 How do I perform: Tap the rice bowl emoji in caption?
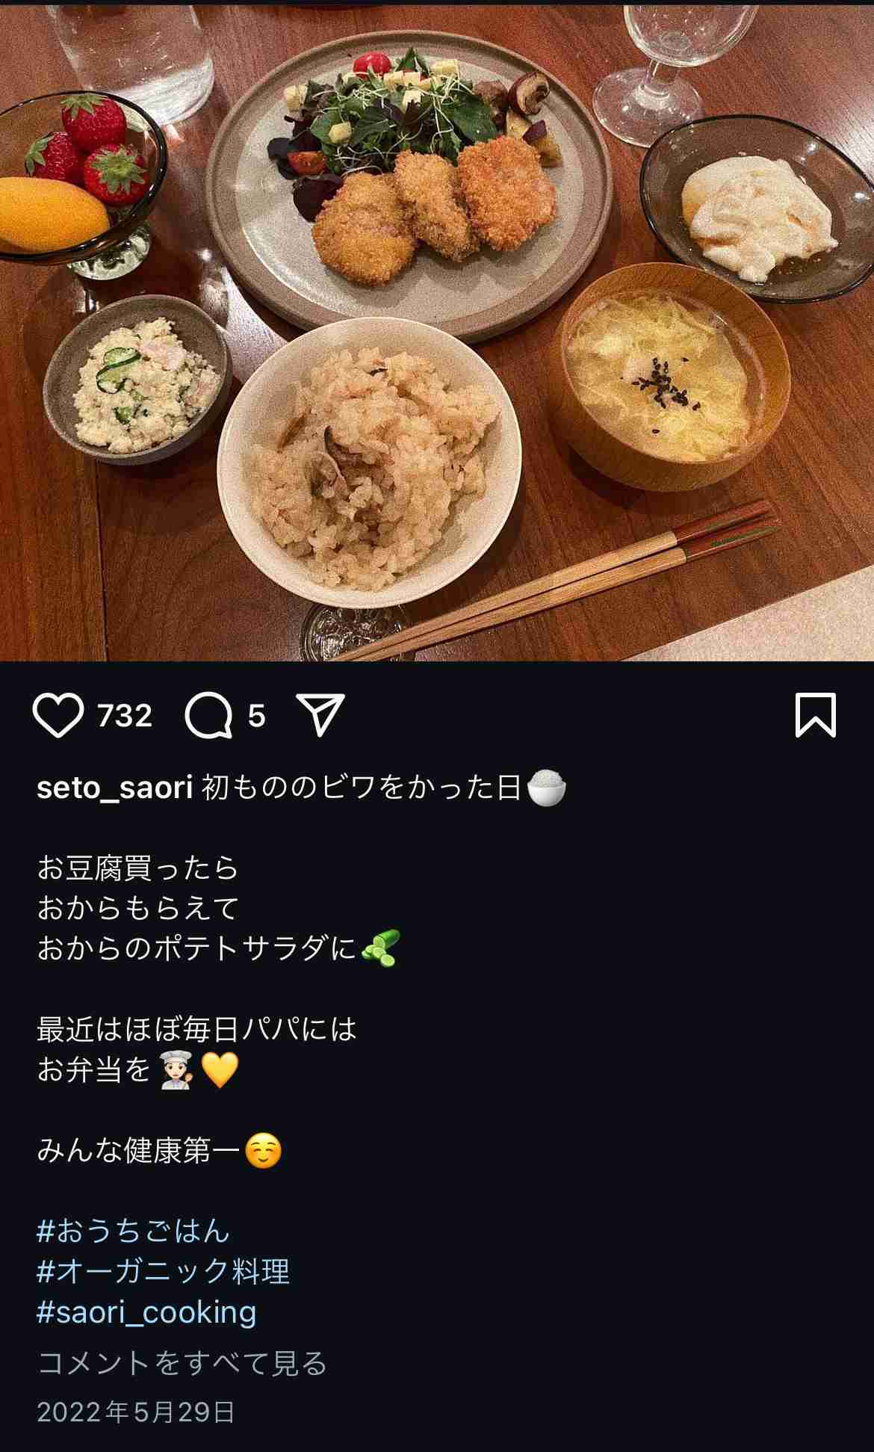point(546,788)
